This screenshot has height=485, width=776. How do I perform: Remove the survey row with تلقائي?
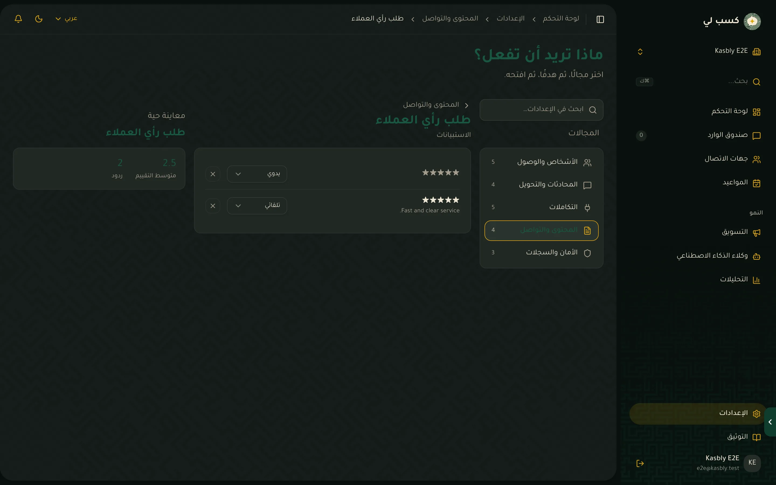coord(213,206)
